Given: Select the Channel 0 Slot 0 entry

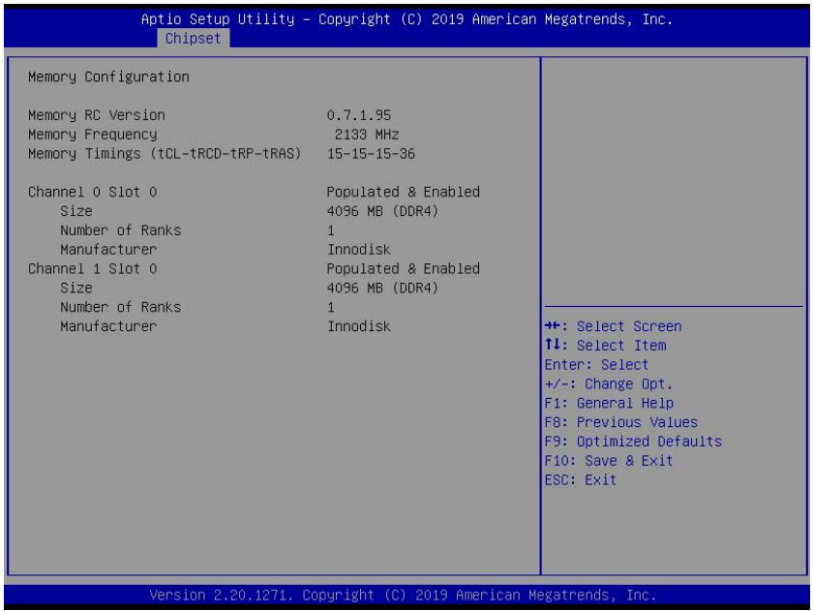Looking at the screenshot, I should (x=92, y=192).
